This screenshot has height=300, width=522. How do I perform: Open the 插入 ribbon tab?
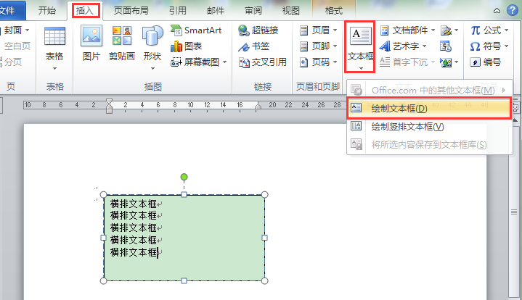(85, 11)
